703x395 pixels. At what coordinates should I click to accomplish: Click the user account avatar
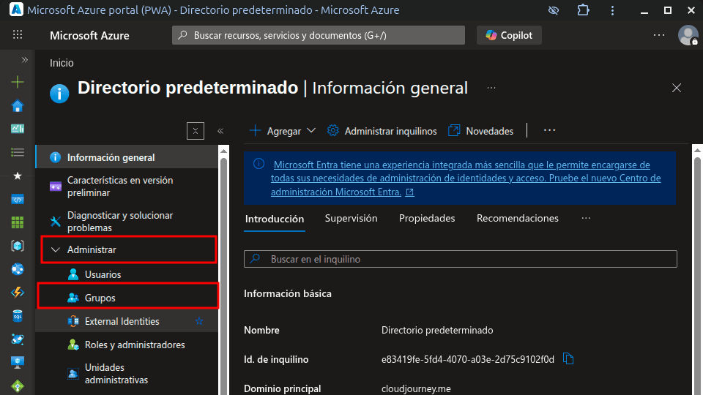coord(688,35)
